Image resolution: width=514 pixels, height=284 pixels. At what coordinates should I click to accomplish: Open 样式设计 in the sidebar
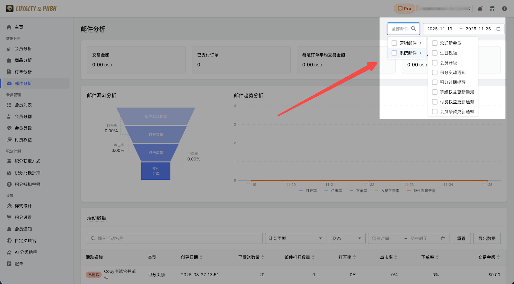(23, 206)
